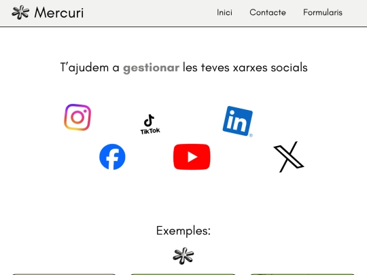Click the LinkedIn icon
This screenshot has height=275, width=367.
tap(238, 121)
